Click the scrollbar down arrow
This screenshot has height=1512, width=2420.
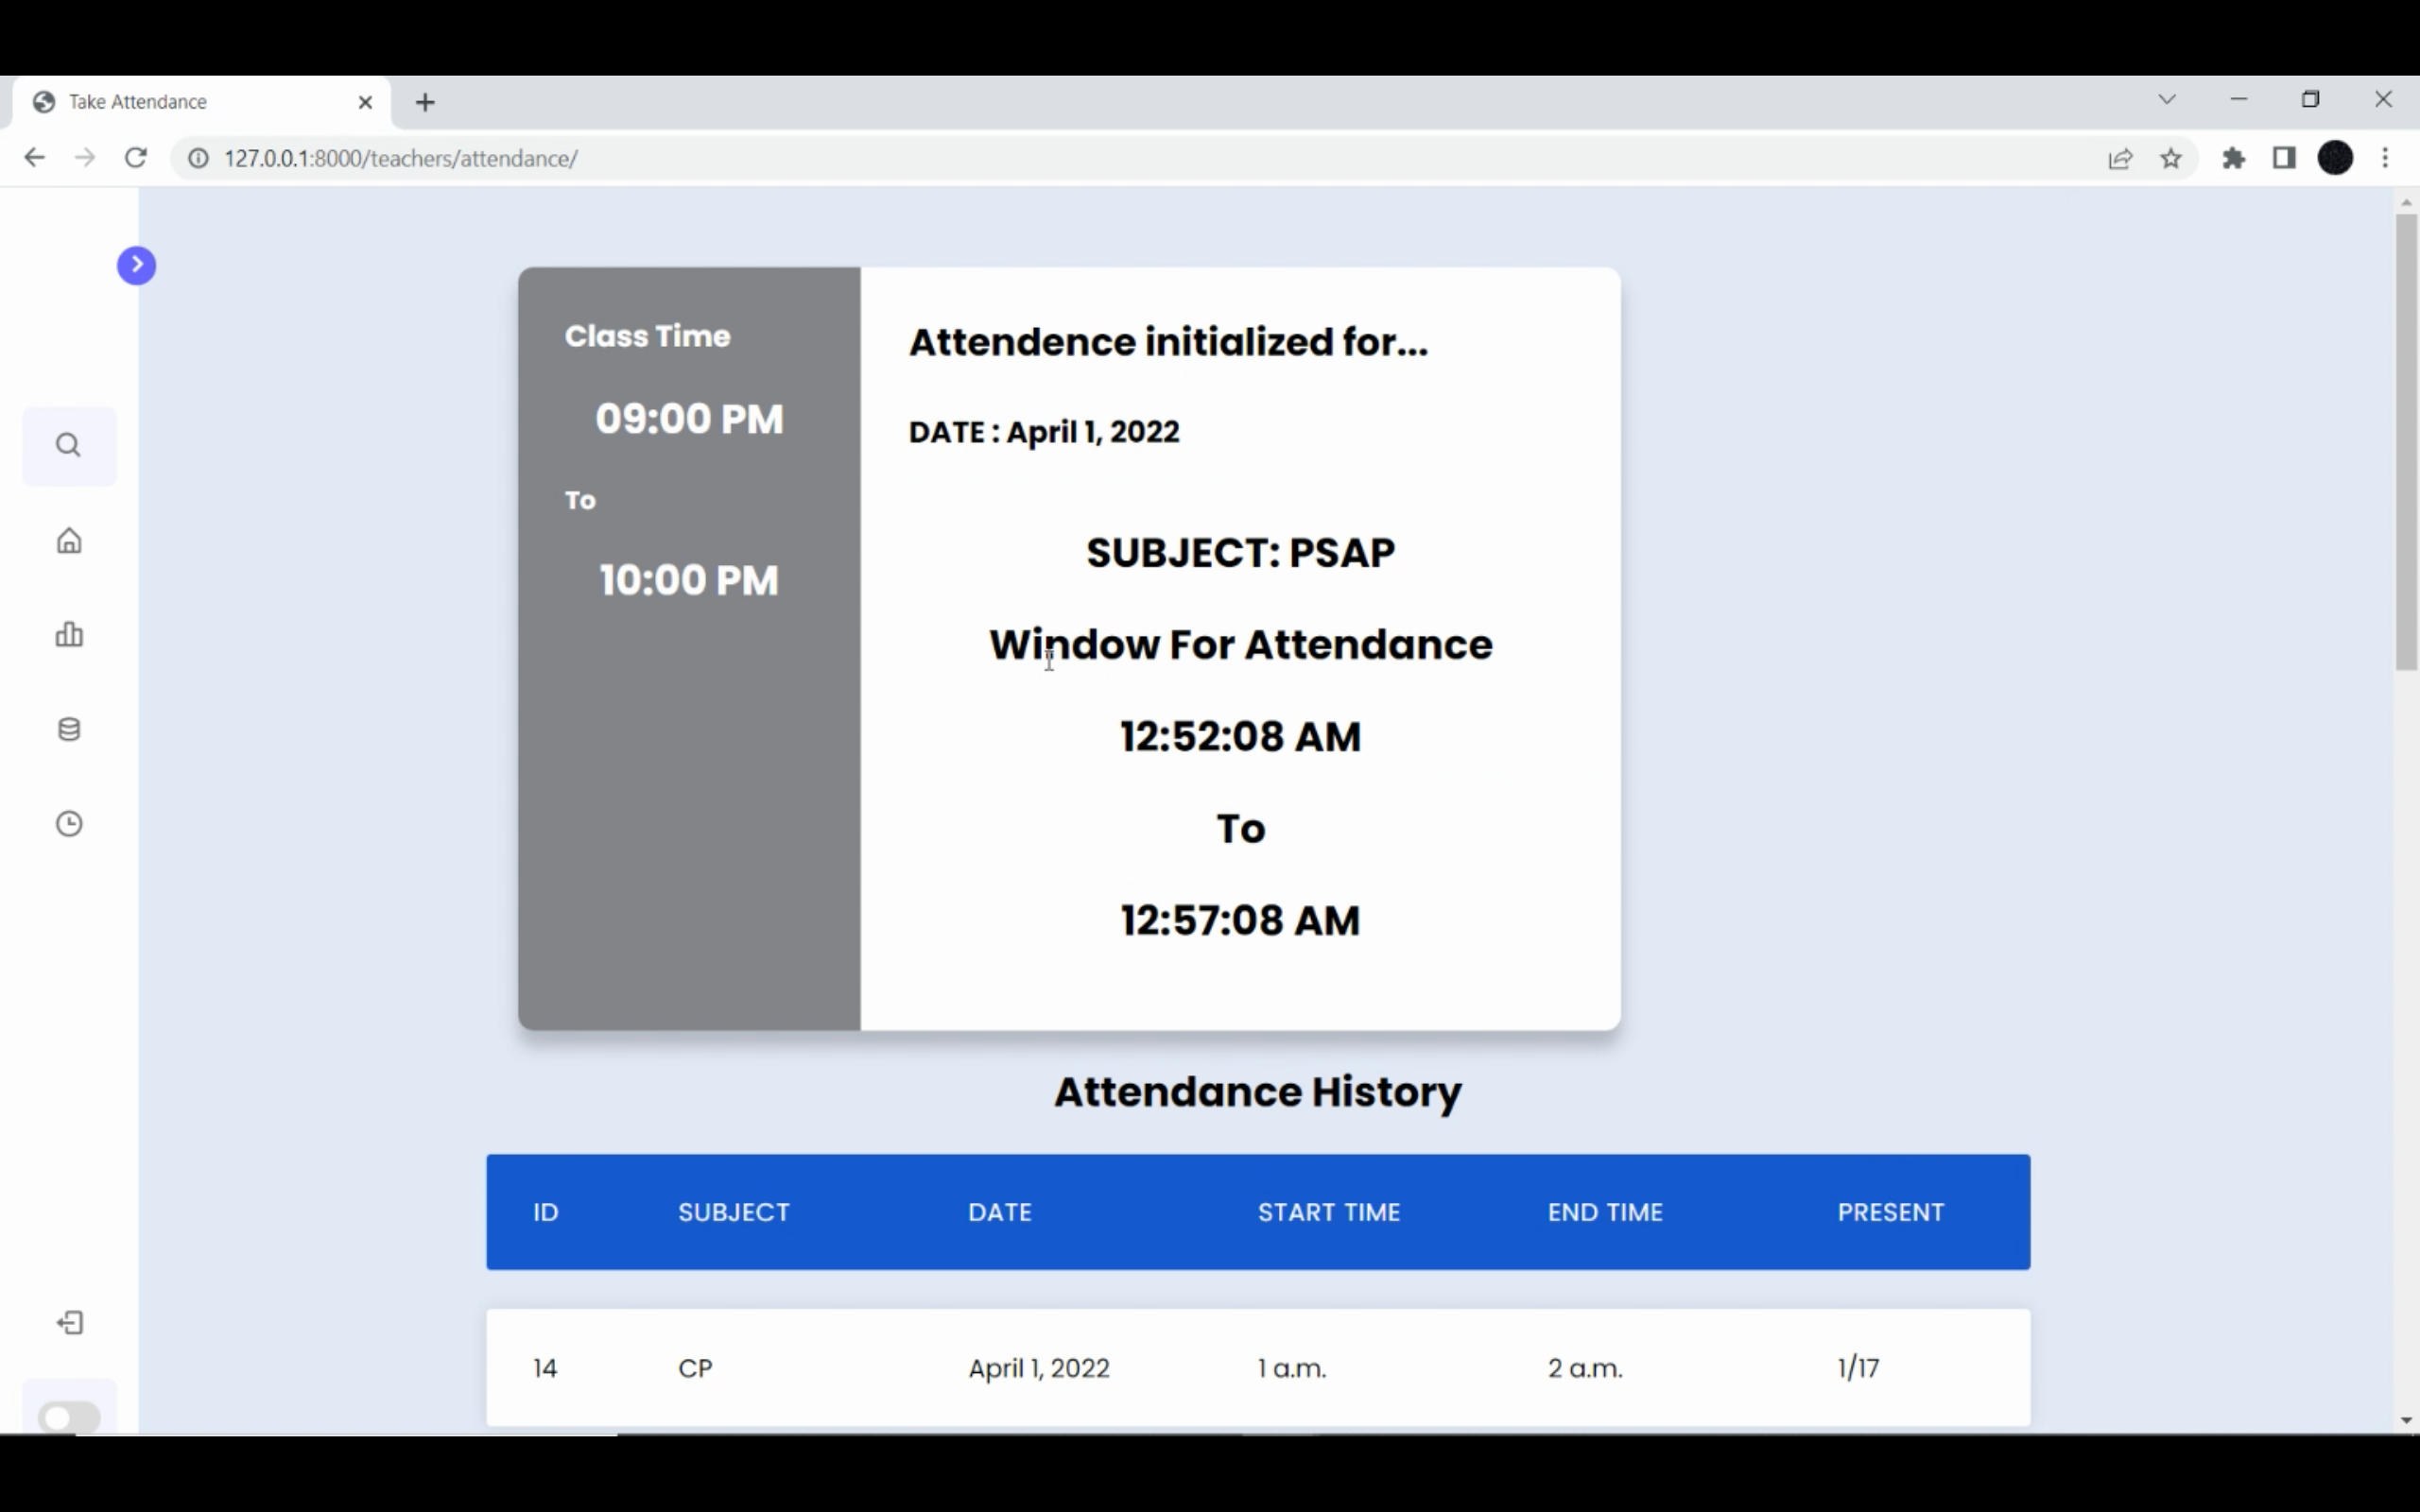click(2406, 1421)
